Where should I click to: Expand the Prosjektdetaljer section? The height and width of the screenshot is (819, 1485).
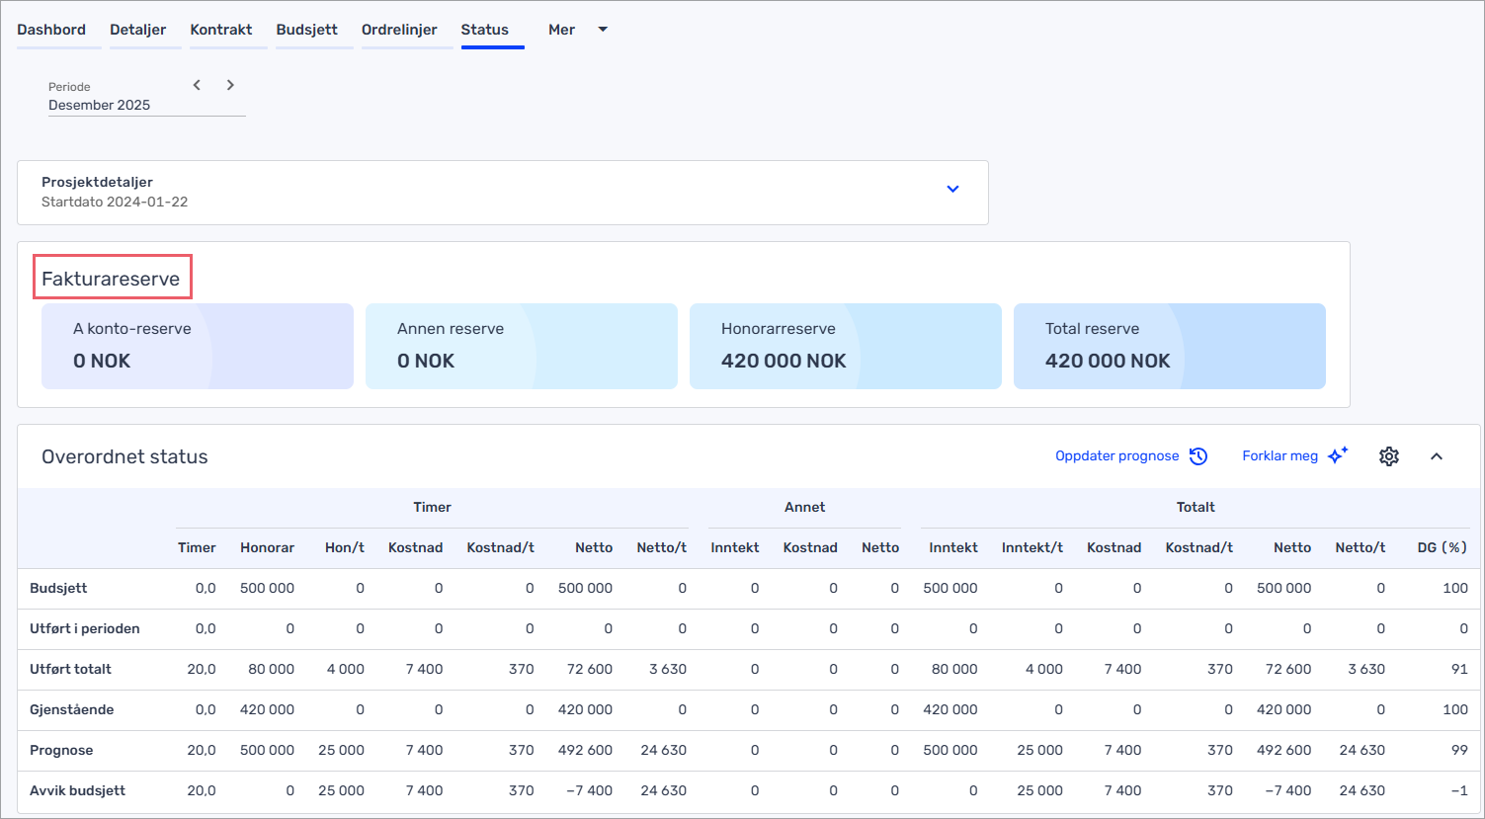952,189
